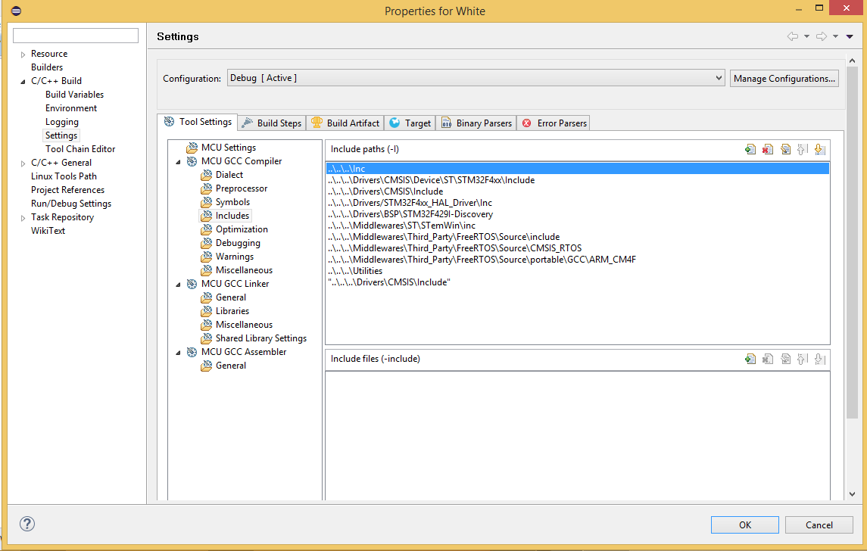Open the Error Parsers tab
This screenshot has height=551, width=867.
tap(554, 123)
